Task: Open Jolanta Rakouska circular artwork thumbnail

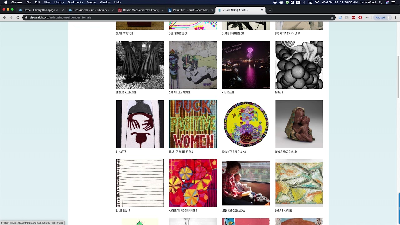Action: [x=246, y=124]
